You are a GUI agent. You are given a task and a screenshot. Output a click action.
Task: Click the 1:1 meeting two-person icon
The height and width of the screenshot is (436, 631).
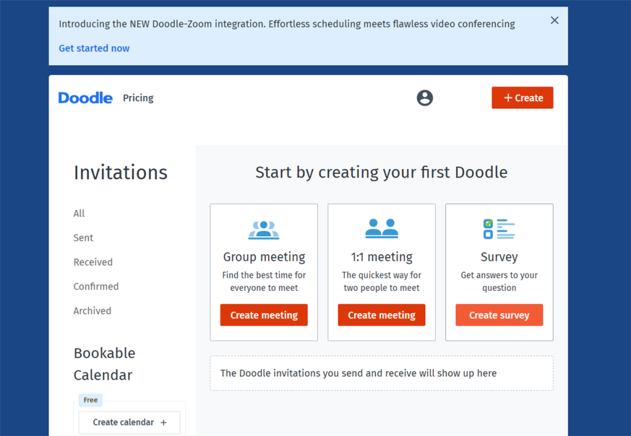click(381, 229)
